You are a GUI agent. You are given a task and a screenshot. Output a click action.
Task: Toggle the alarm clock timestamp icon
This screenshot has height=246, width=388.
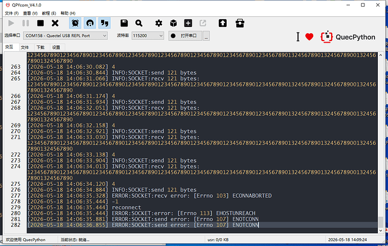point(75,23)
